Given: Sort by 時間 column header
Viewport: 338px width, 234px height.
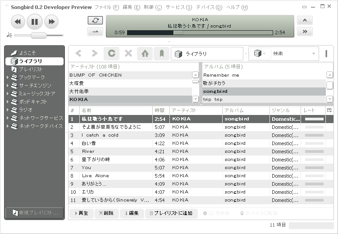Looking at the screenshot, I should [161, 110].
